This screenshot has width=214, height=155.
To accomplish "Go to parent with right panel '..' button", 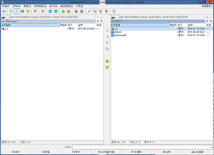I will [211, 17].
